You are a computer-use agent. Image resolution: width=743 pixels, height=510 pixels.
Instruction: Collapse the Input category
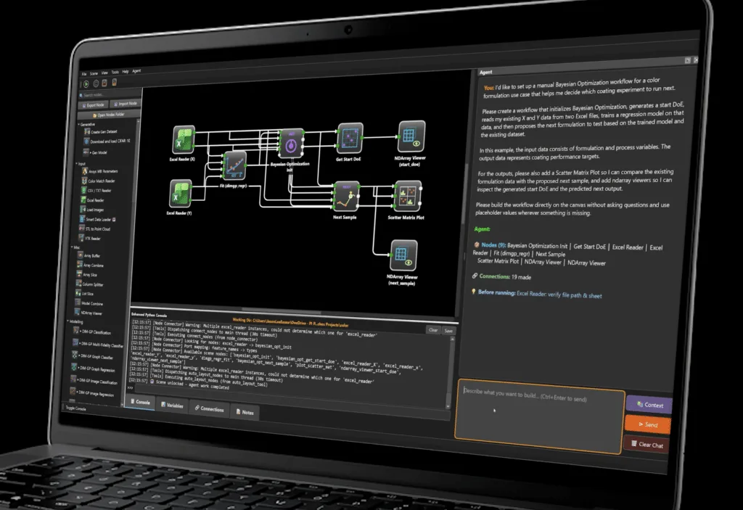(77, 163)
